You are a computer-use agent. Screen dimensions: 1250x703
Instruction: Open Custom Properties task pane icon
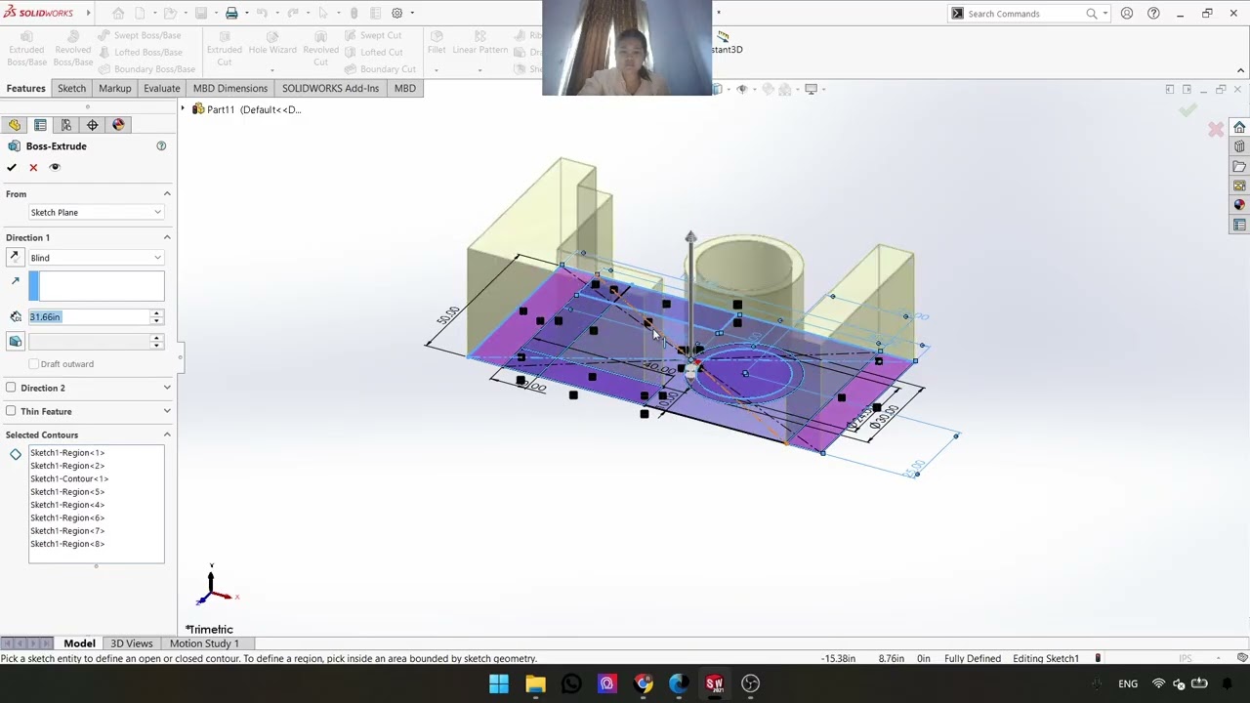[x=1239, y=225]
